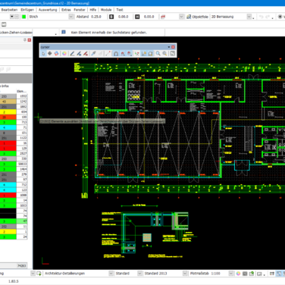Click the color wheel icon in bottom bar
Image resolution: width=285 pixels, height=285 pixels.
pyautogui.click(x=238, y=274)
